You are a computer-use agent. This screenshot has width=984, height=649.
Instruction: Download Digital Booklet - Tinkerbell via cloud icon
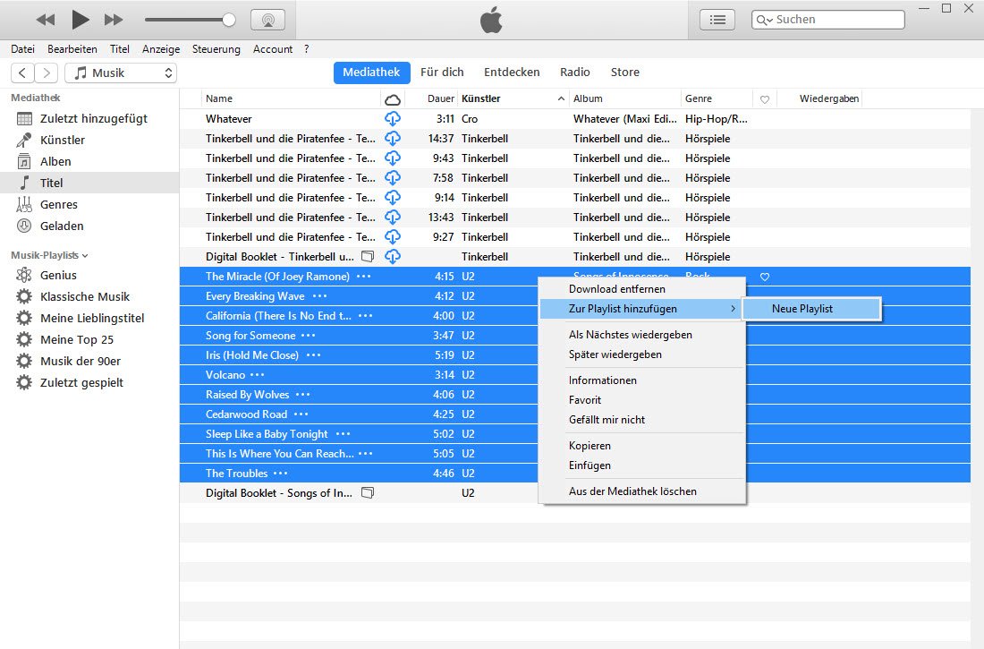tap(393, 256)
